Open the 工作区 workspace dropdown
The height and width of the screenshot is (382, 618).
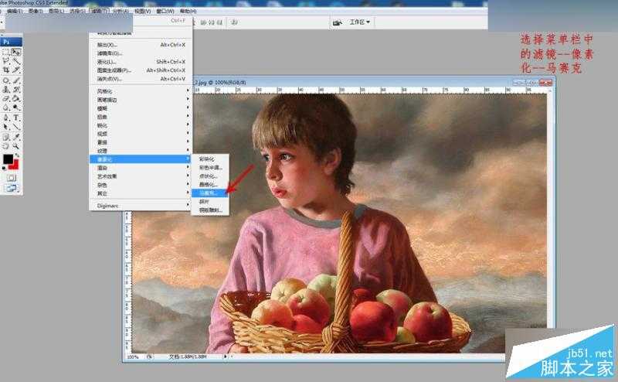click(359, 22)
